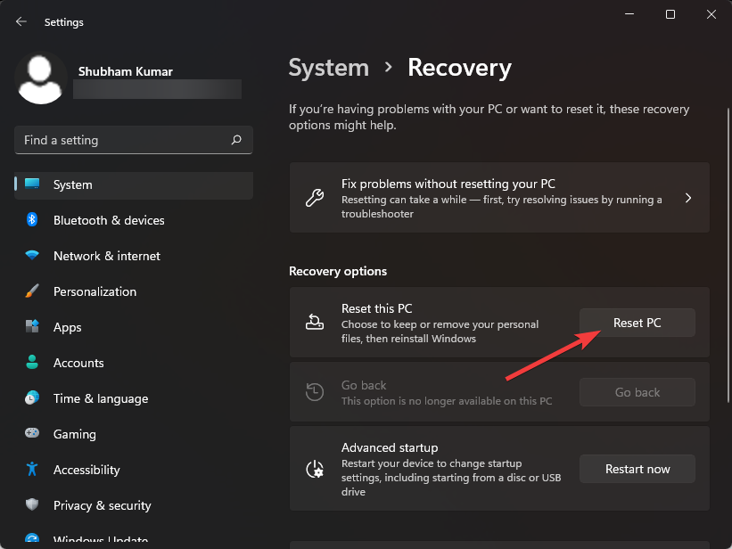The image size is (732, 549).
Task: Click the Privacy & security shield icon
Action: (32, 504)
